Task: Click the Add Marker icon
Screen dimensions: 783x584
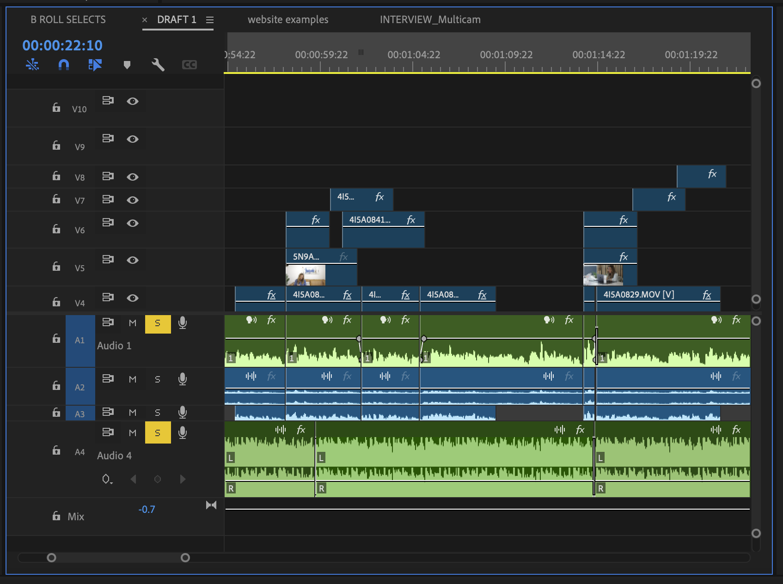Action: tap(127, 65)
